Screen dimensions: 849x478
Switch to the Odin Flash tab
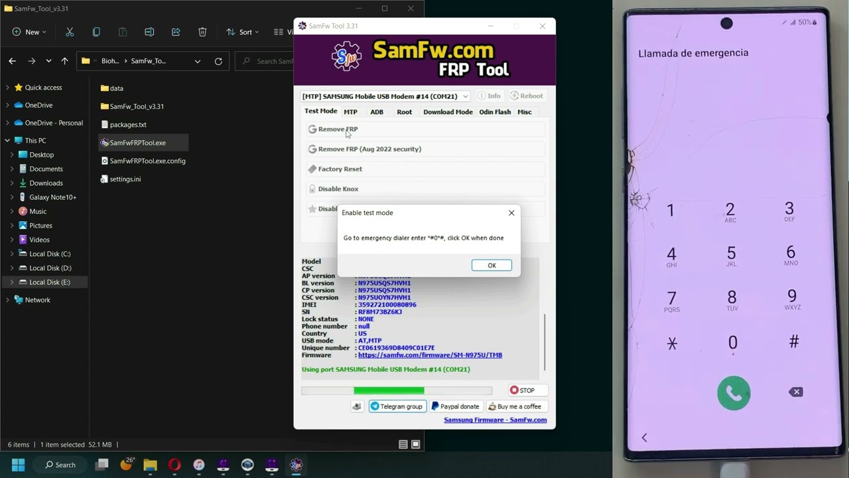click(495, 112)
